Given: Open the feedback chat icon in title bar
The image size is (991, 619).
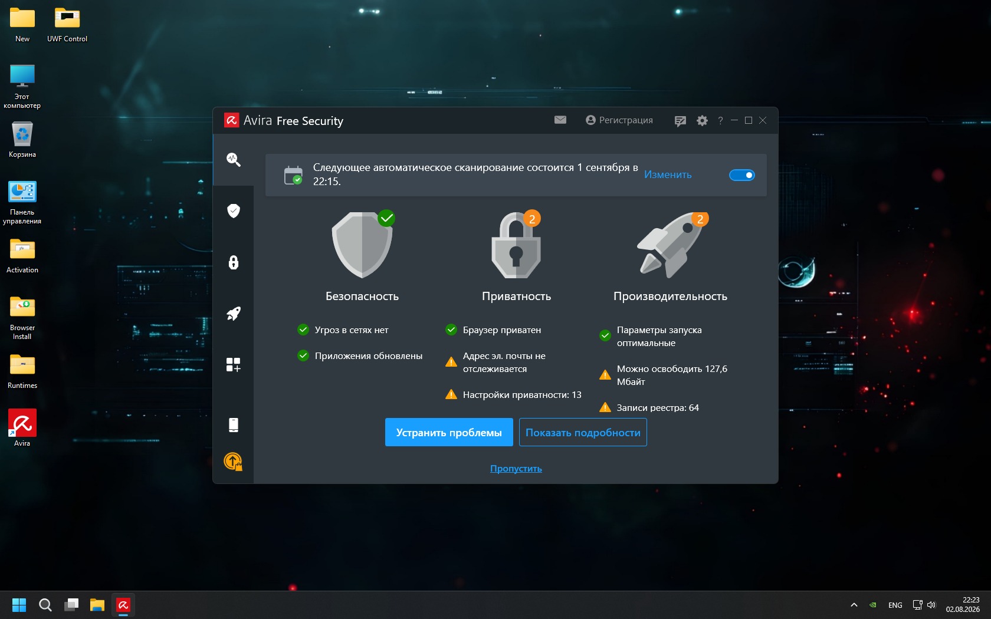Looking at the screenshot, I should coord(680,121).
